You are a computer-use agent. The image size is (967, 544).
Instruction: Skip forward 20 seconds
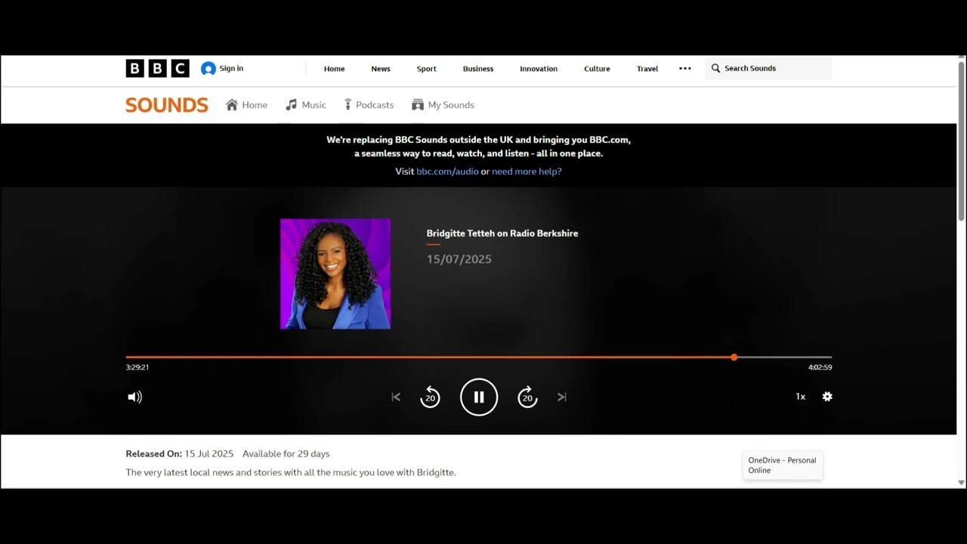527,397
